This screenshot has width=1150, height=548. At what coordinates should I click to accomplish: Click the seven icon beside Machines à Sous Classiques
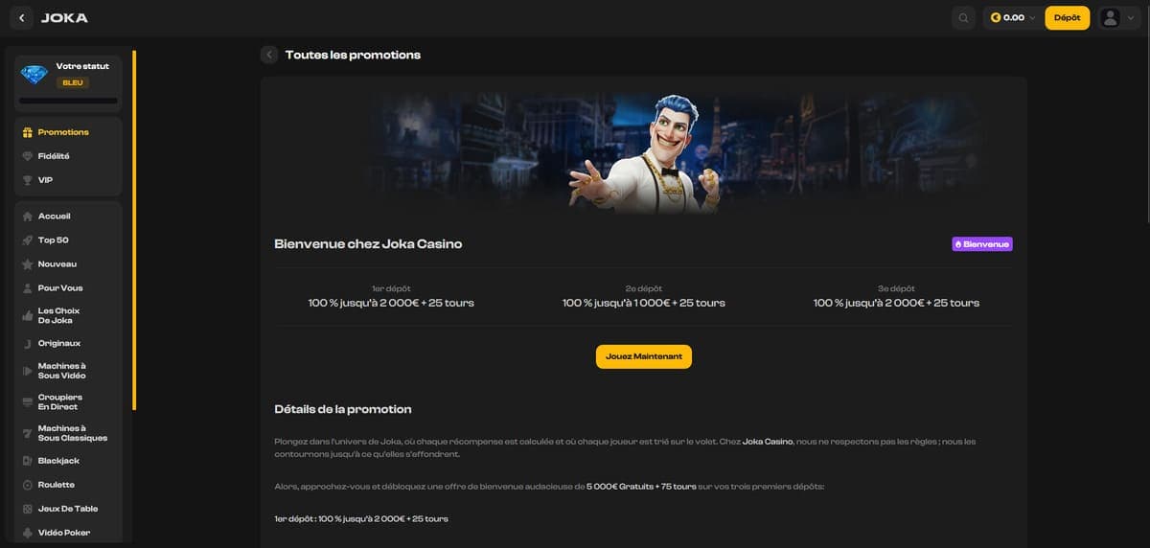pos(27,433)
